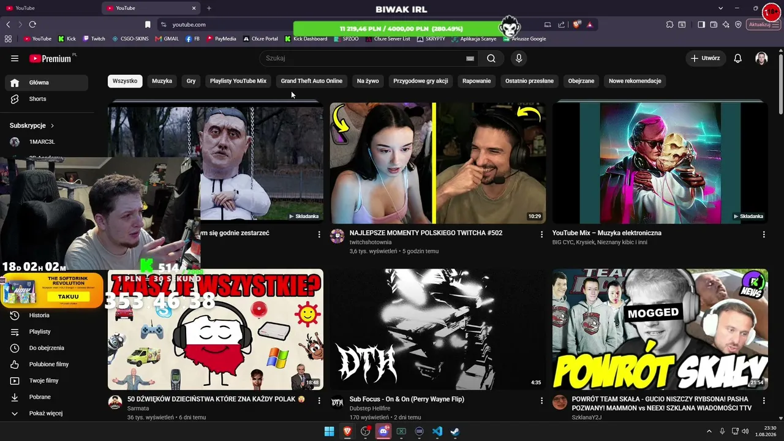Viewport: 784px width, 441px height.
Task: Open the Kick bookmark
Action: click(67, 39)
